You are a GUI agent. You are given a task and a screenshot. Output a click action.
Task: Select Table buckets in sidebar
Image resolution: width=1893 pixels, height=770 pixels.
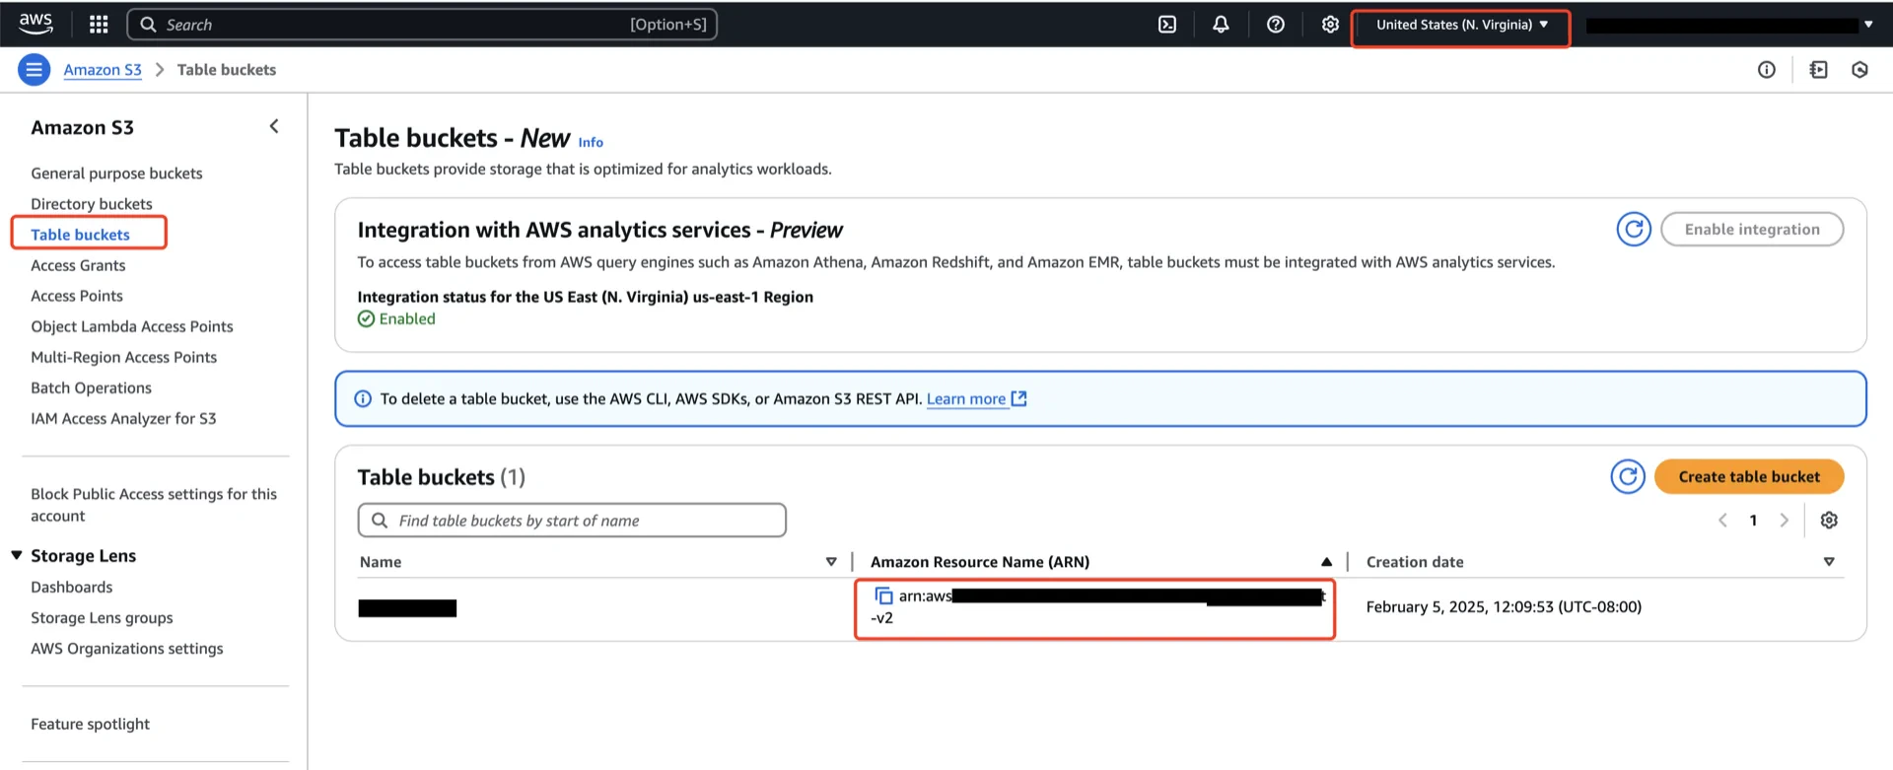(x=81, y=235)
